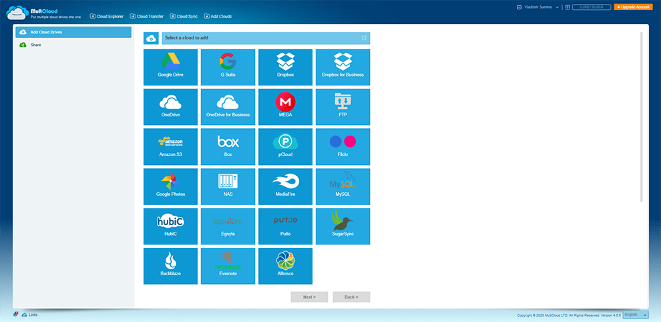Select the MediaFire tile
This screenshot has height=322, width=661.
[x=285, y=186]
